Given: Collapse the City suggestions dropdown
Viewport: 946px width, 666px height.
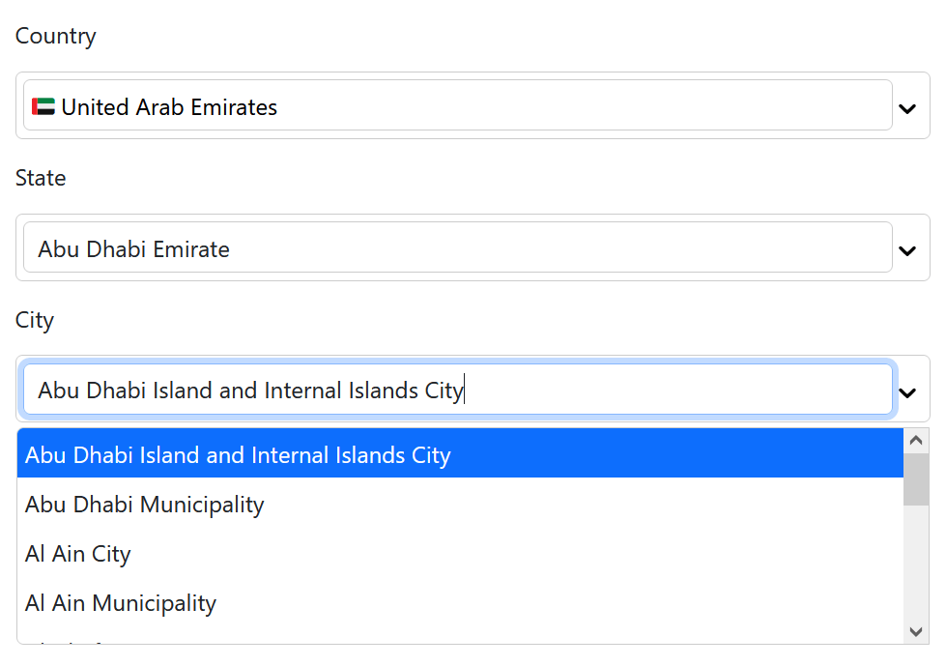Looking at the screenshot, I should 907,392.
